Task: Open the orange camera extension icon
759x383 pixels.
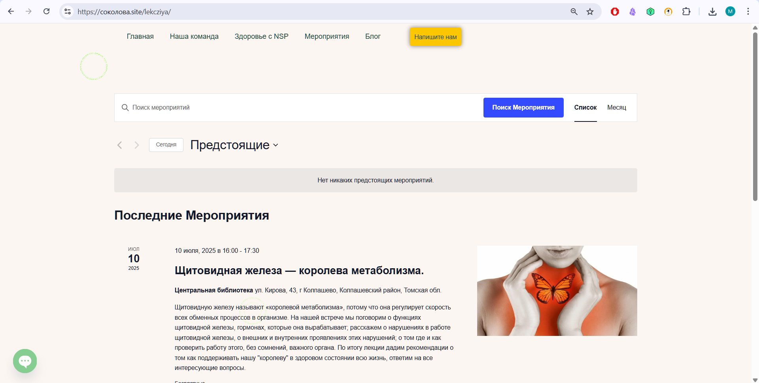Action: [x=668, y=11]
